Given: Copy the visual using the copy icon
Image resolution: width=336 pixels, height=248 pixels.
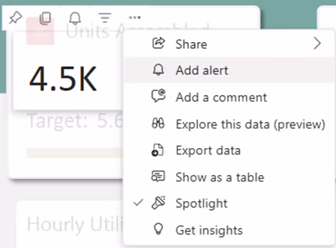Looking at the screenshot, I should [x=46, y=18].
